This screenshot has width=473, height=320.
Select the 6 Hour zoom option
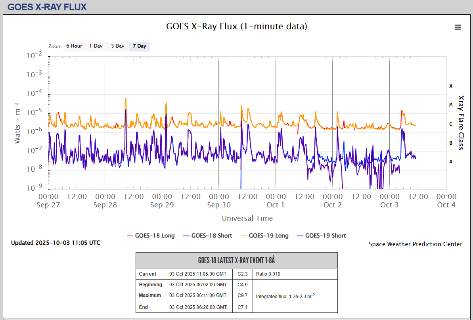[x=74, y=46]
